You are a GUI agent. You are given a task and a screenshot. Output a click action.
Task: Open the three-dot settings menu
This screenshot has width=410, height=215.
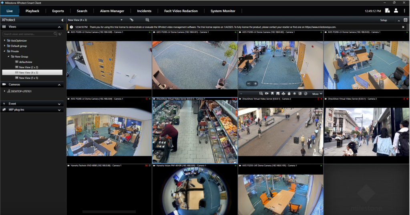(404, 11)
